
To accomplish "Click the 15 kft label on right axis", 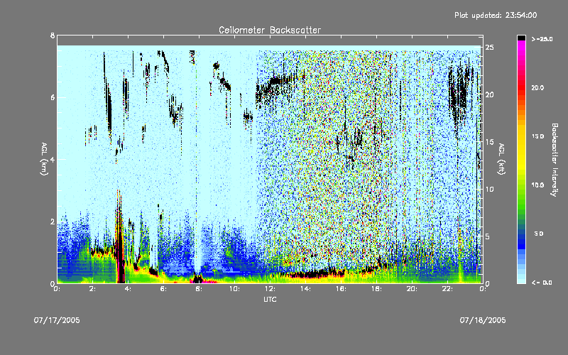I will point(490,142).
